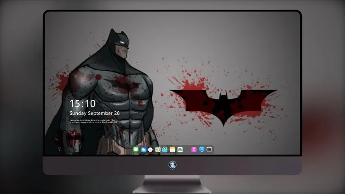The image size is (345, 194).
Task: Select the Sunday September 28 date text
Action: (x=95, y=113)
